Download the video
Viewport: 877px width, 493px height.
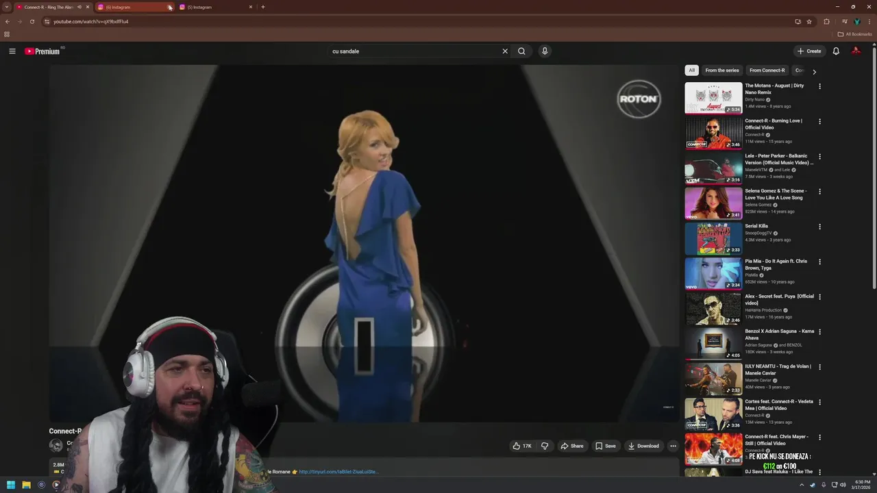tap(643, 446)
